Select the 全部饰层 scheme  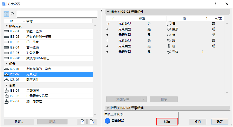pos(48,91)
